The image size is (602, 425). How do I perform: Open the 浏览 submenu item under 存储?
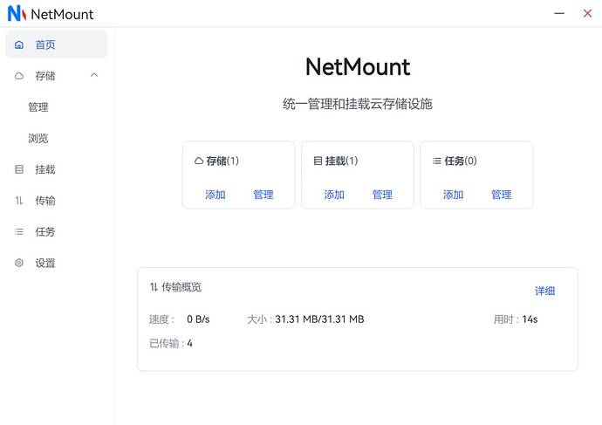click(38, 138)
